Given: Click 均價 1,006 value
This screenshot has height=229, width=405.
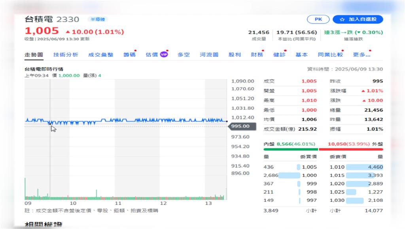Looking at the screenshot, I should (x=309, y=119).
